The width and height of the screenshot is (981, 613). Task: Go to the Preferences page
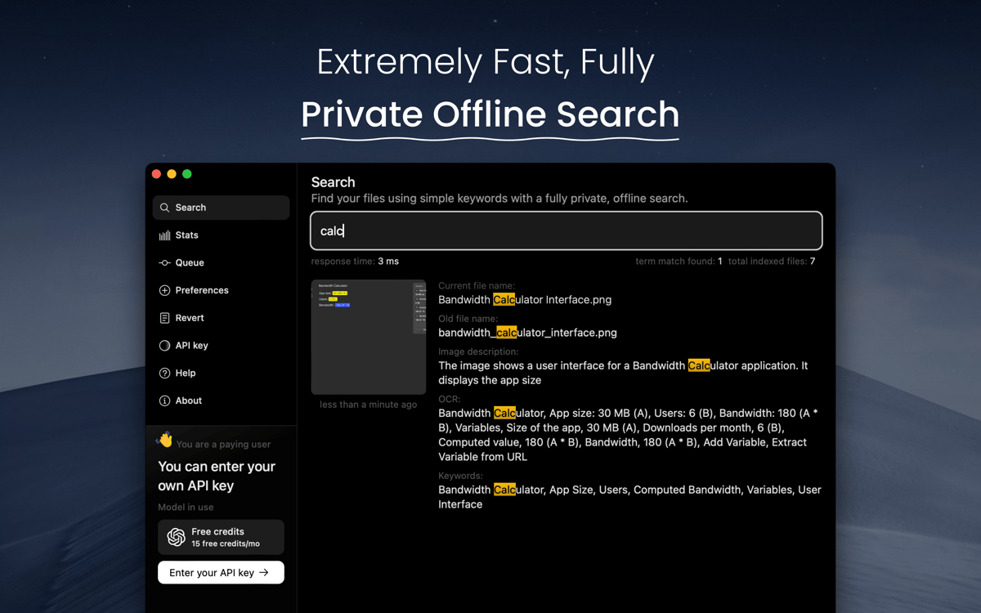pos(201,290)
